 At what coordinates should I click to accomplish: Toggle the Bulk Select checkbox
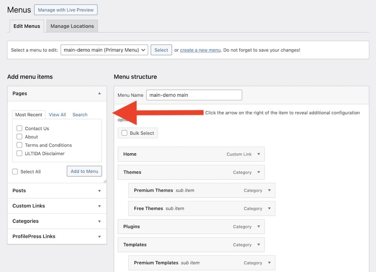click(x=124, y=133)
